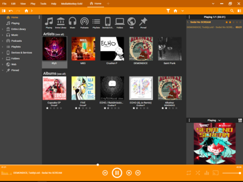Toggle the right panel layout icon
The height and width of the screenshot is (182, 243).
point(239,11)
